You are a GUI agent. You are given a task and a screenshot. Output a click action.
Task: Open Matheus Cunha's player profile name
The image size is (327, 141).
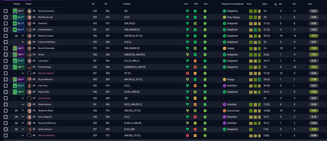[45, 36]
